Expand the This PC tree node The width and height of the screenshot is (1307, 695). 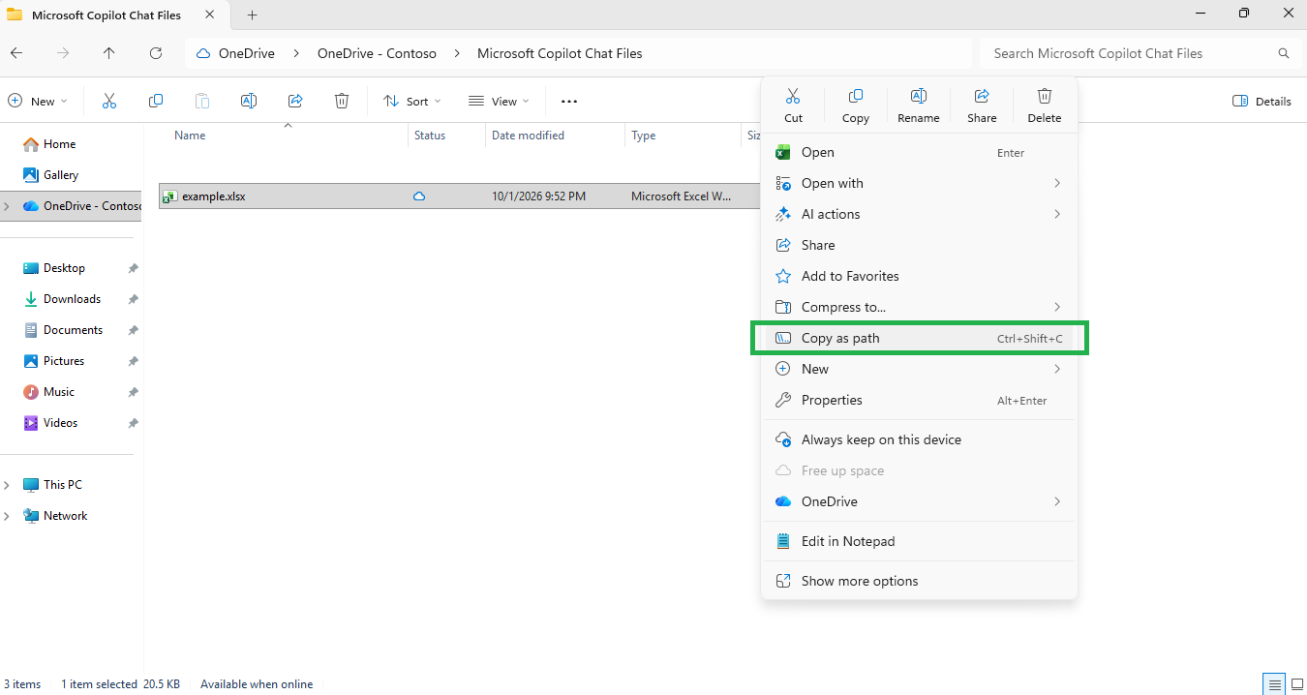7,485
